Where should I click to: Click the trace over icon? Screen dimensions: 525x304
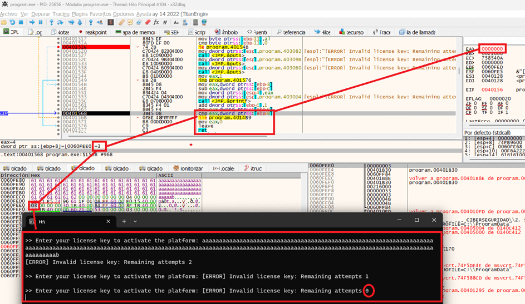click(80, 22)
